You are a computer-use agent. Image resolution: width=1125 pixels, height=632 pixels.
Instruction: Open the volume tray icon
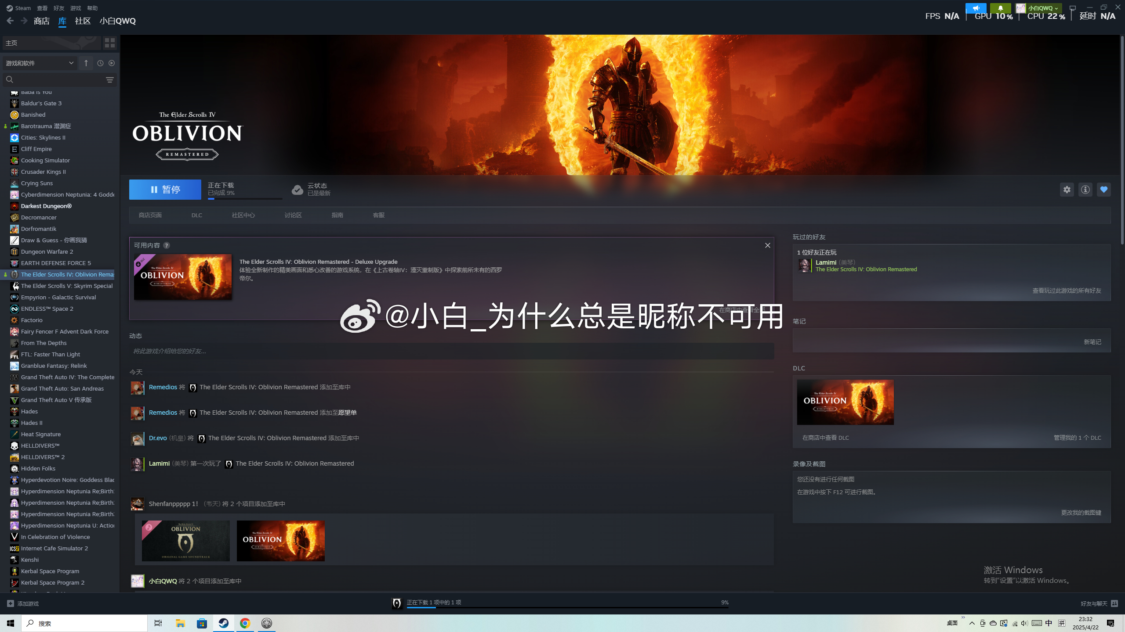click(x=1024, y=623)
